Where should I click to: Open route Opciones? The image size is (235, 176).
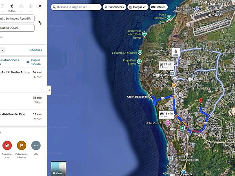pos(35,50)
